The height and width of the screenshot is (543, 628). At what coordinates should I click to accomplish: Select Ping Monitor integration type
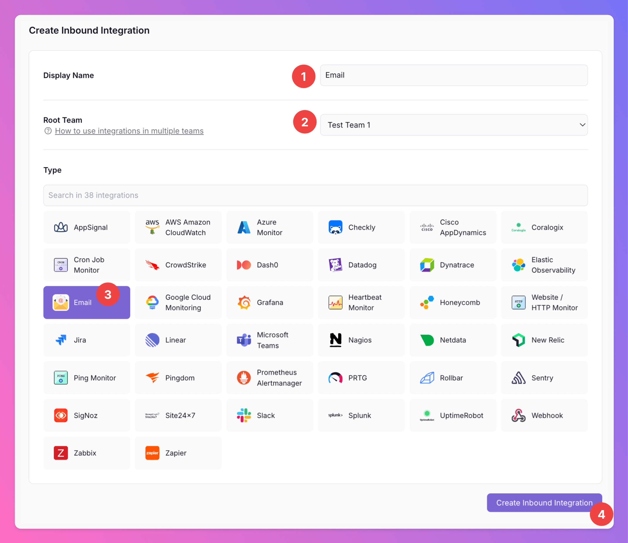[87, 378]
